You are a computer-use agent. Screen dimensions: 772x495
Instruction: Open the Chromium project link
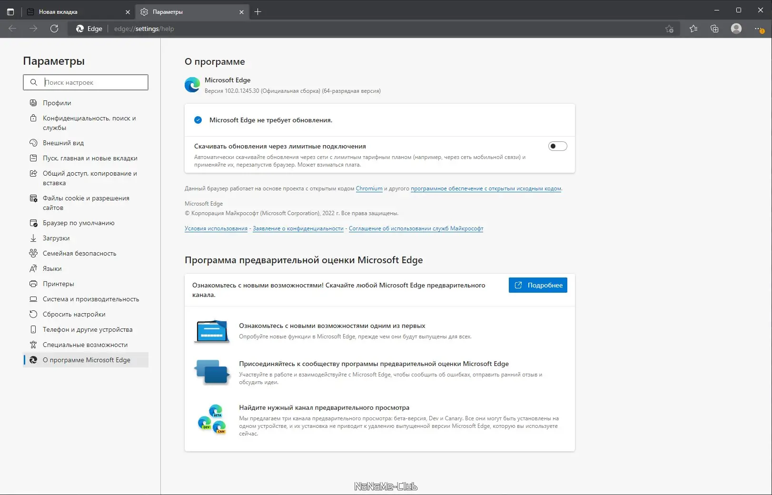[369, 188]
